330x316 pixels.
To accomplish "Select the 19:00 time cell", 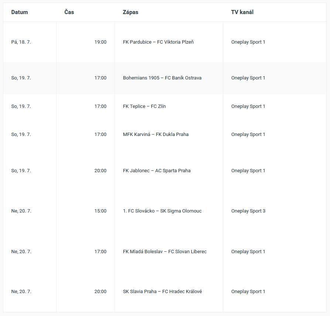I will click(x=101, y=42).
